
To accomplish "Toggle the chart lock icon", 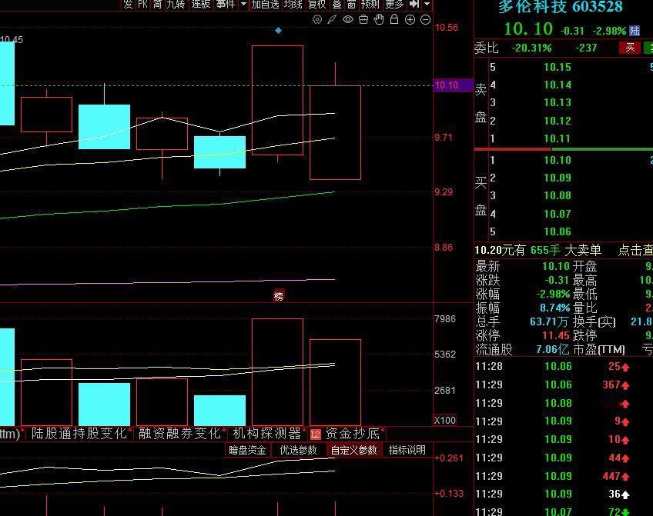I will click(x=394, y=19).
